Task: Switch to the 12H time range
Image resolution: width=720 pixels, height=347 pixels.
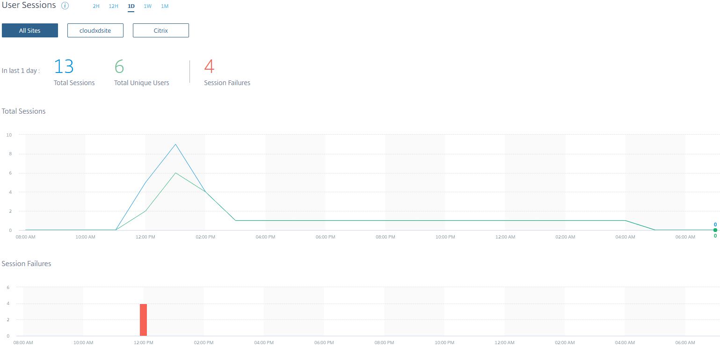Action: (x=113, y=7)
